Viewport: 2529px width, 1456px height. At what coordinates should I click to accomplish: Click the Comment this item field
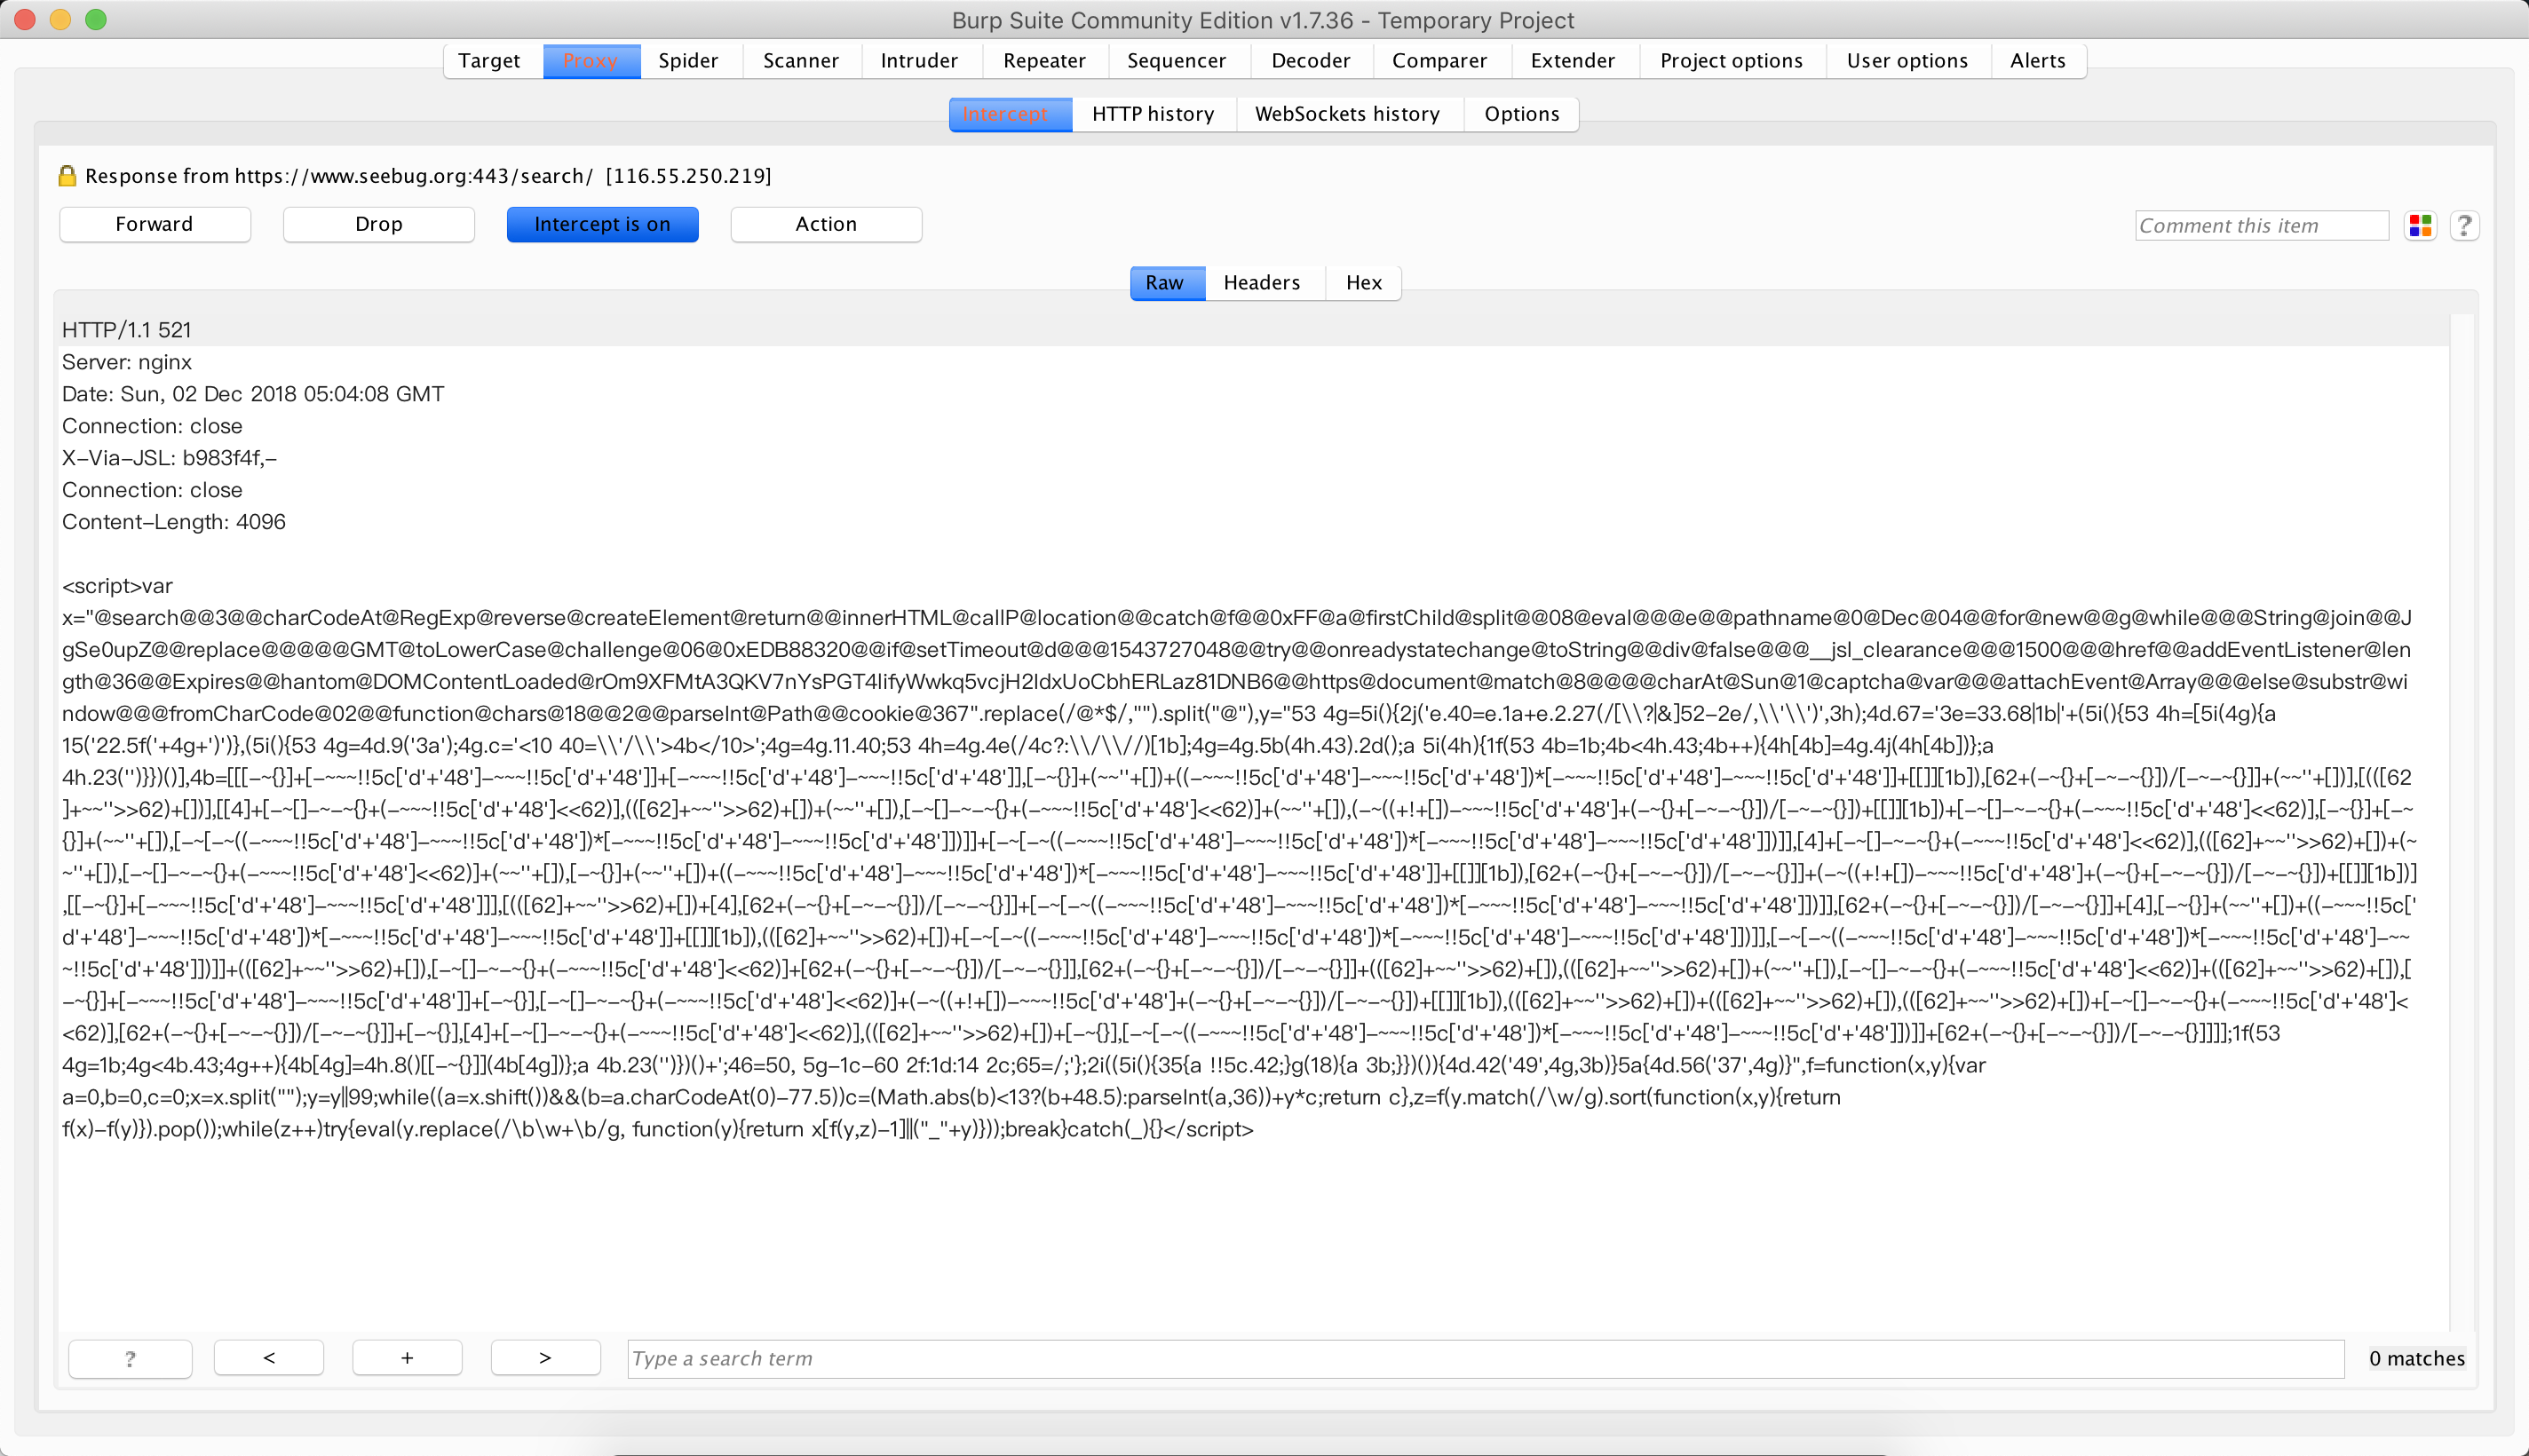[x=2260, y=226]
